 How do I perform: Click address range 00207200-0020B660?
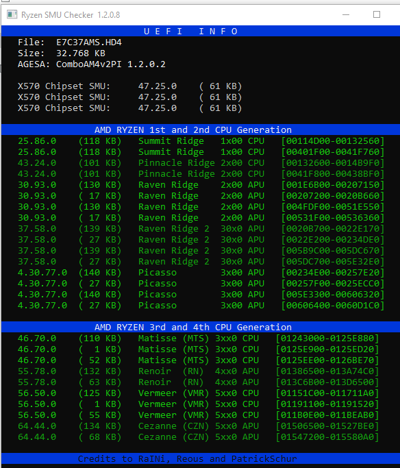[x=333, y=196]
